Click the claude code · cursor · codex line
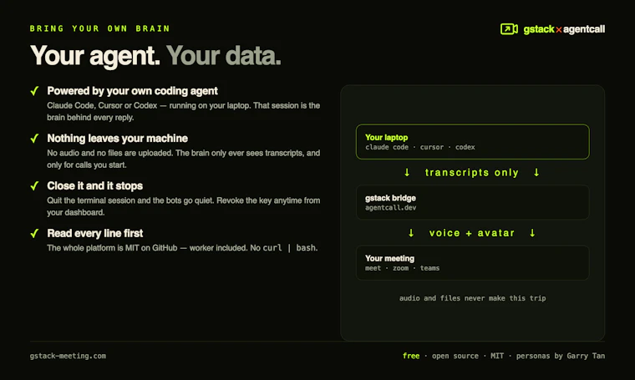 tap(420, 147)
